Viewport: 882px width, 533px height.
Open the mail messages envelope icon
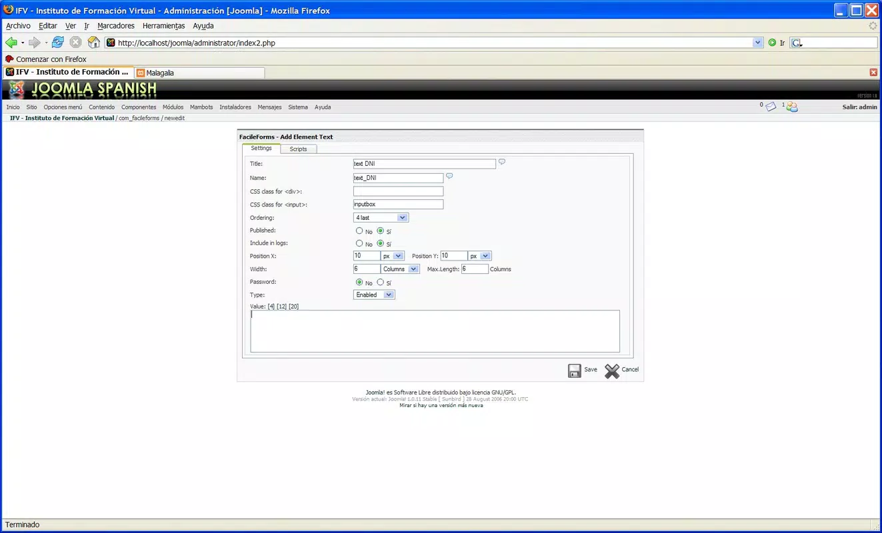point(771,107)
